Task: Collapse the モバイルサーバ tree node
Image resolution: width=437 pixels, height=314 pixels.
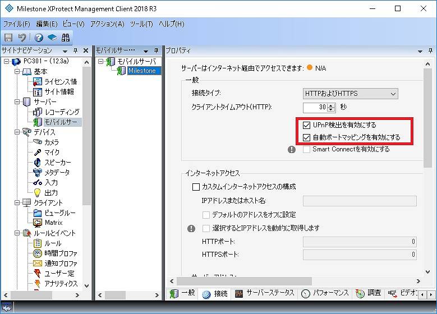Action: pyautogui.click(x=100, y=62)
